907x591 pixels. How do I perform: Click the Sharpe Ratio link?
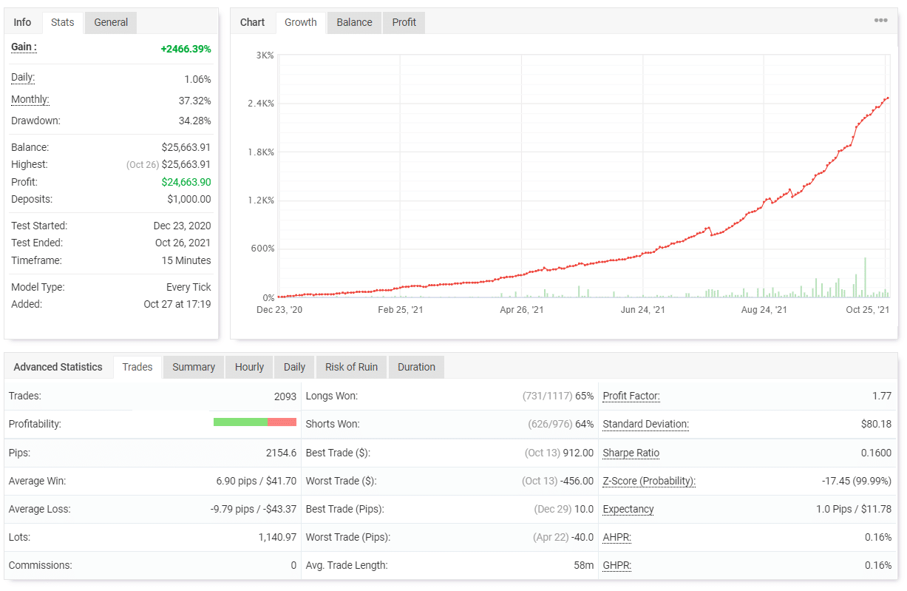pyautogui.click(x=631, y=453)
